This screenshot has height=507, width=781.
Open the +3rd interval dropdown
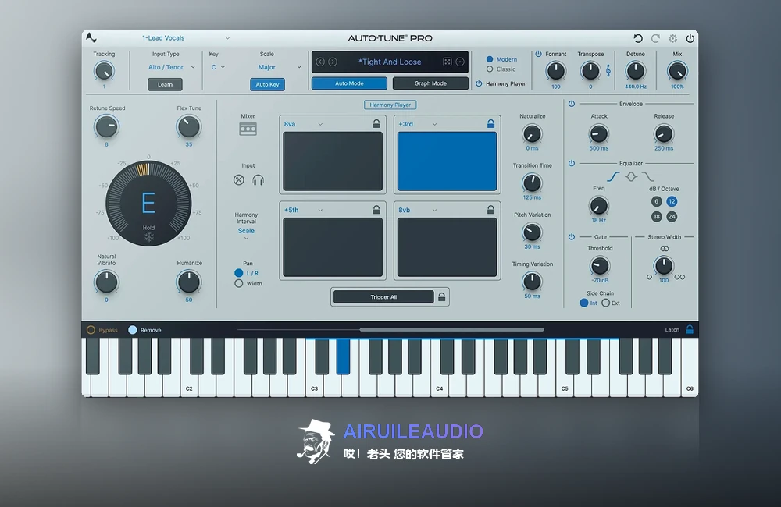(417, 124)
